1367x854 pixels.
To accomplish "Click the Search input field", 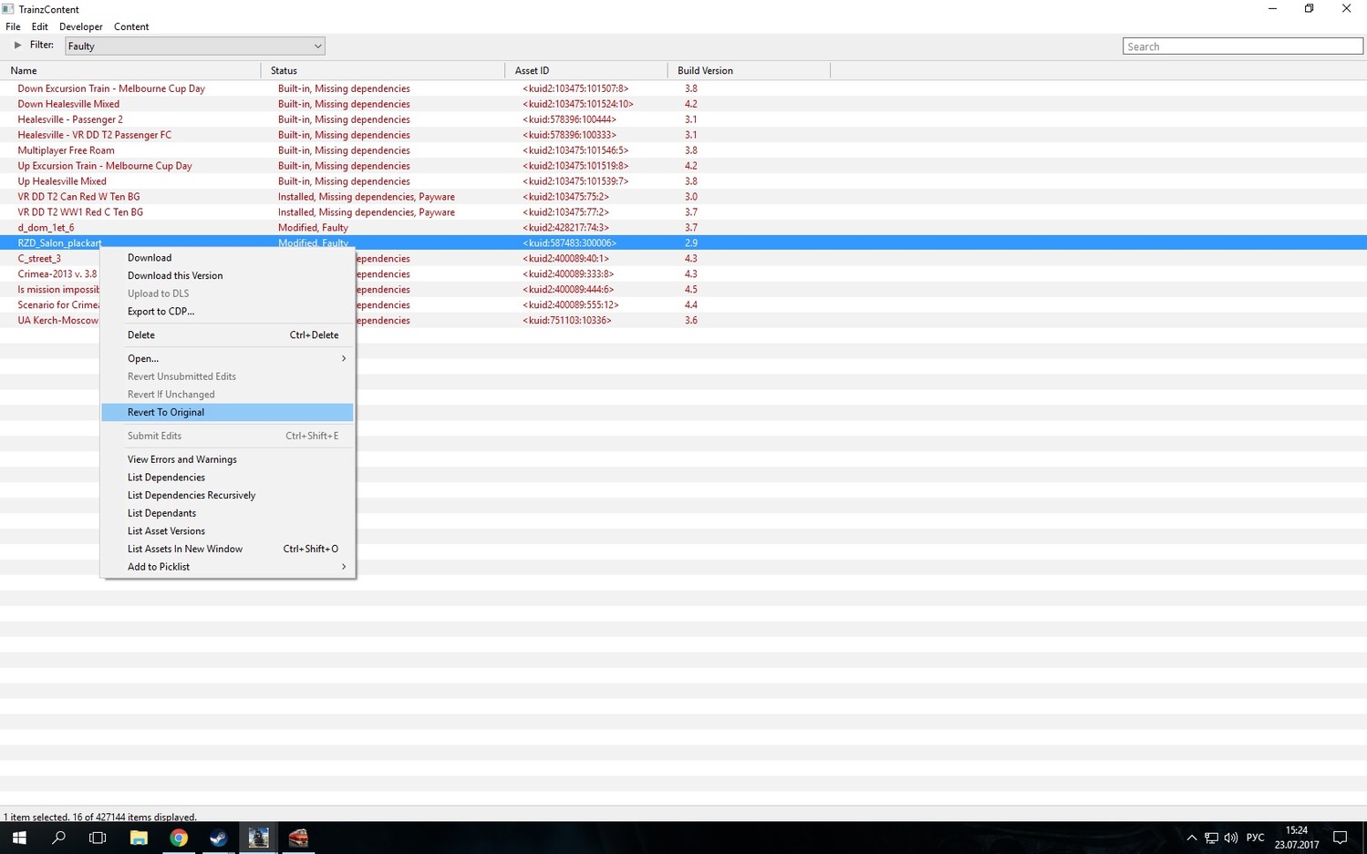I will pyautogui.click(x=1241, y=46).
